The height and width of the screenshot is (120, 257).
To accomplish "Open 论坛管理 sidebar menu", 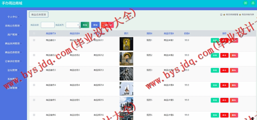I will click(13, 70).
